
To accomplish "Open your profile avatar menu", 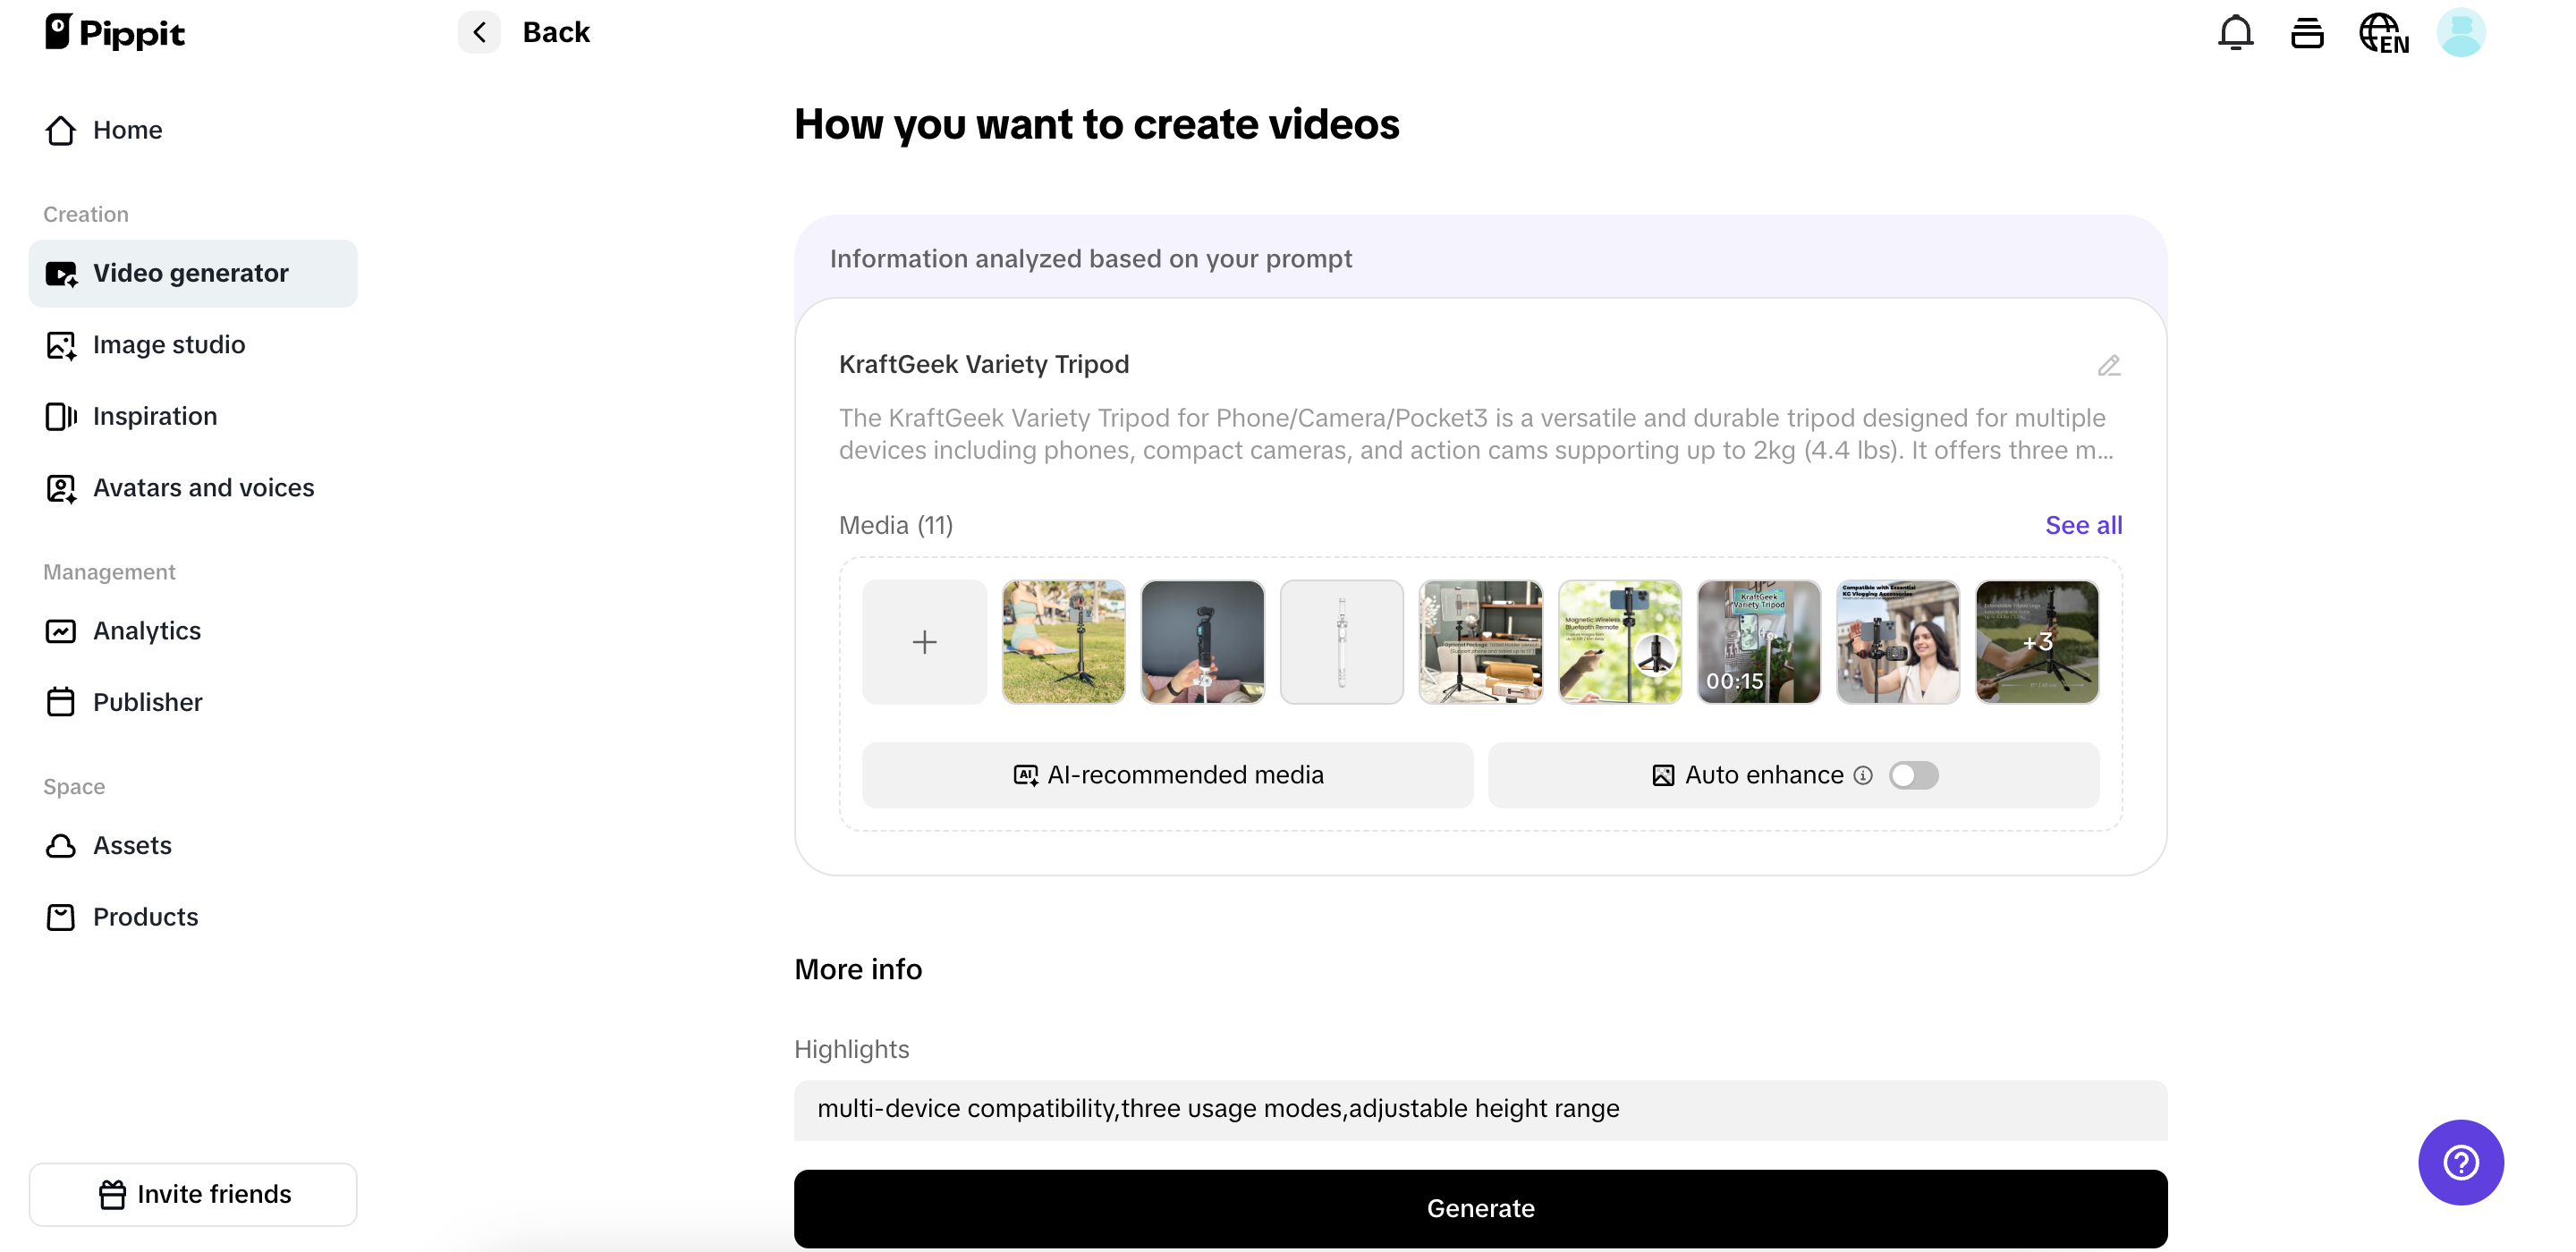I will pos(2461,31).
